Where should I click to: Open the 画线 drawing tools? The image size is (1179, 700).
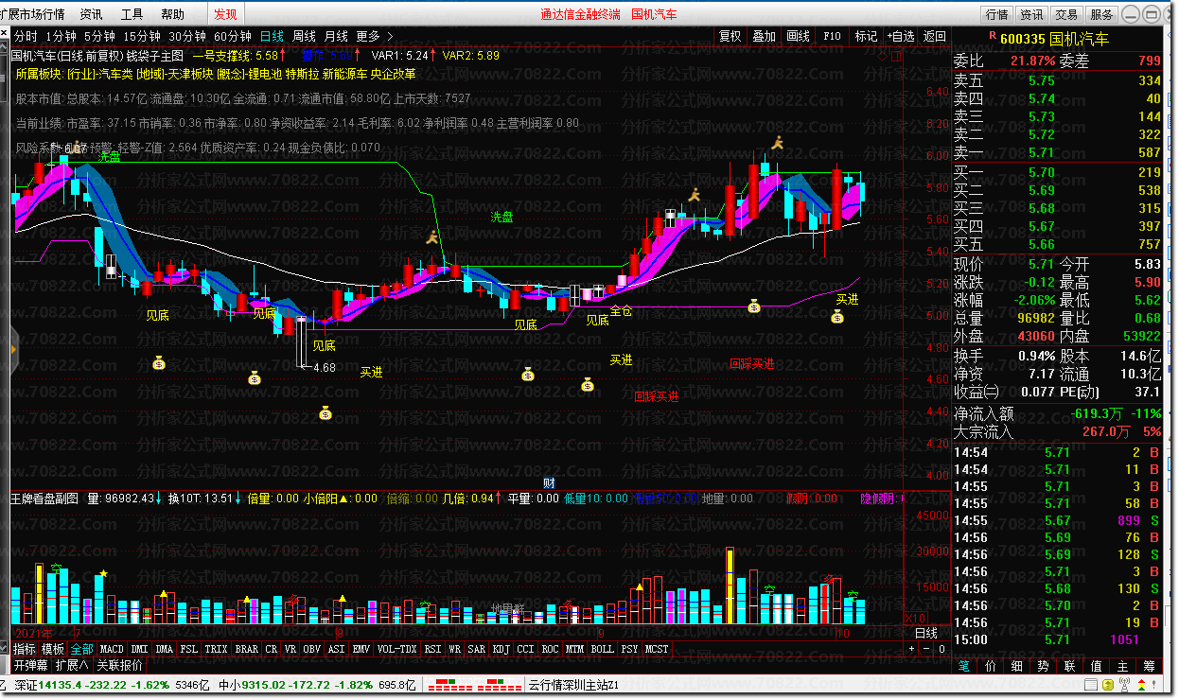tap(799, 37)
